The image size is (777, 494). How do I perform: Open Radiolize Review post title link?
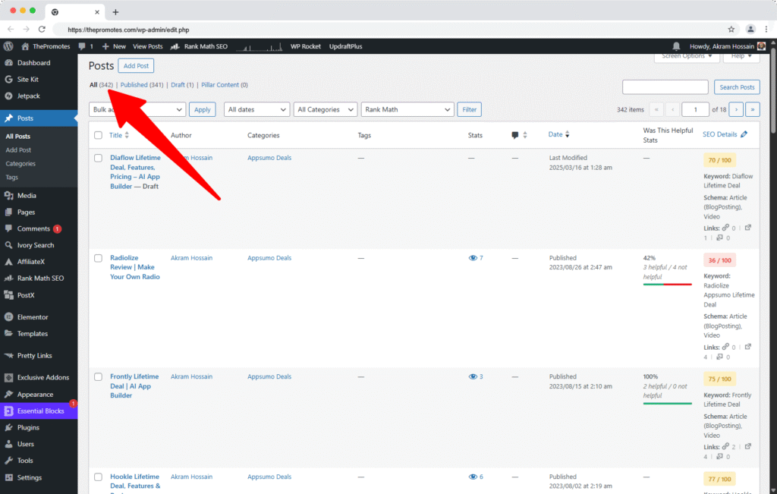click(135, 267)
